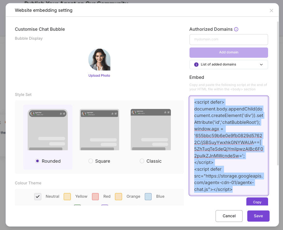The image size is (283, 230).
Task: Click the Cancel button
Action: coord(229,216)
